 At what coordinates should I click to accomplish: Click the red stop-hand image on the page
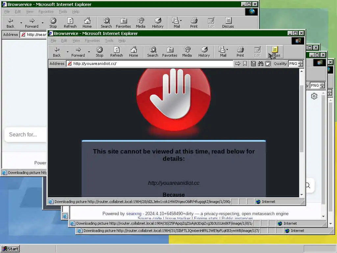(173, 99)
